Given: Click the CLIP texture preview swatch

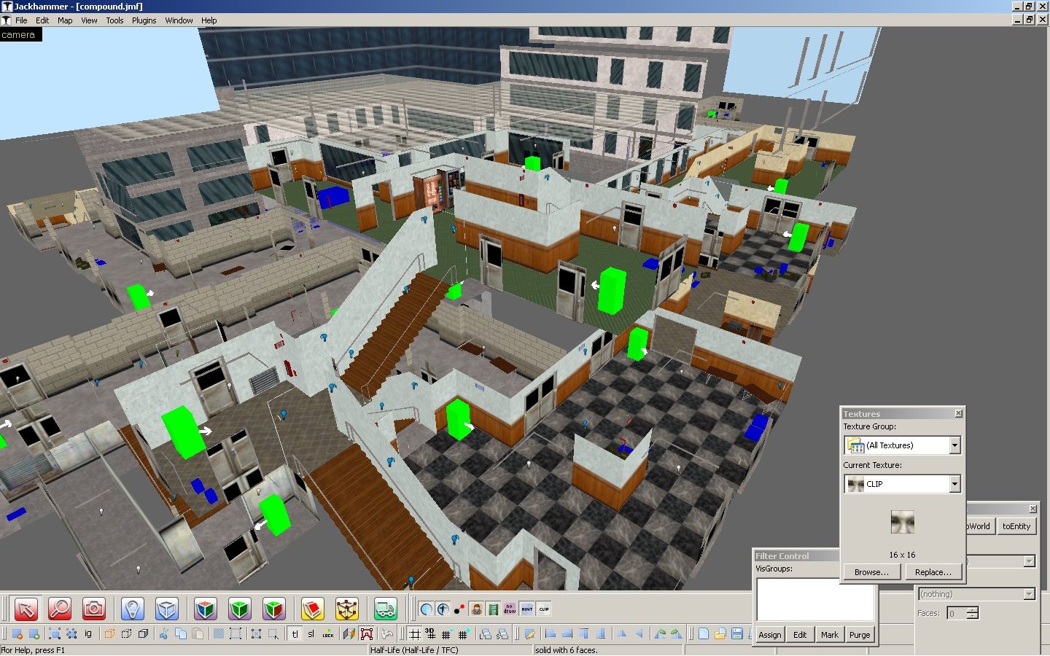Looking at the screenshot, I should pos(902,522).
